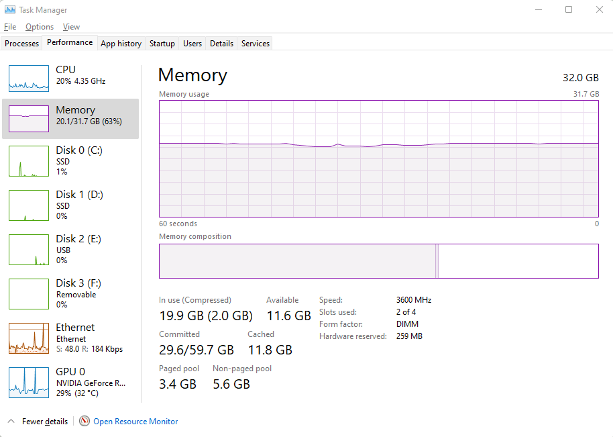
Task: Switch to the Processes tab
Action: pos(21,43)
